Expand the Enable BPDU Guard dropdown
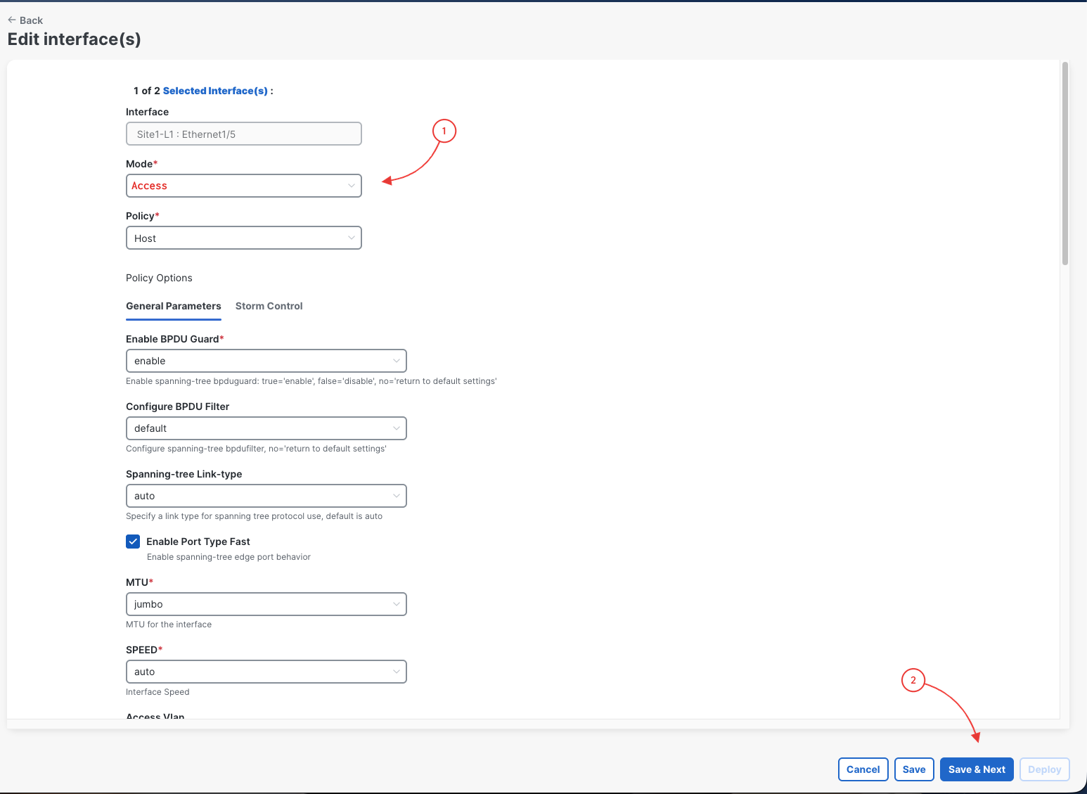Viewport: 1087px width, 794px height. pyautogui.click(x=266, y=361)
